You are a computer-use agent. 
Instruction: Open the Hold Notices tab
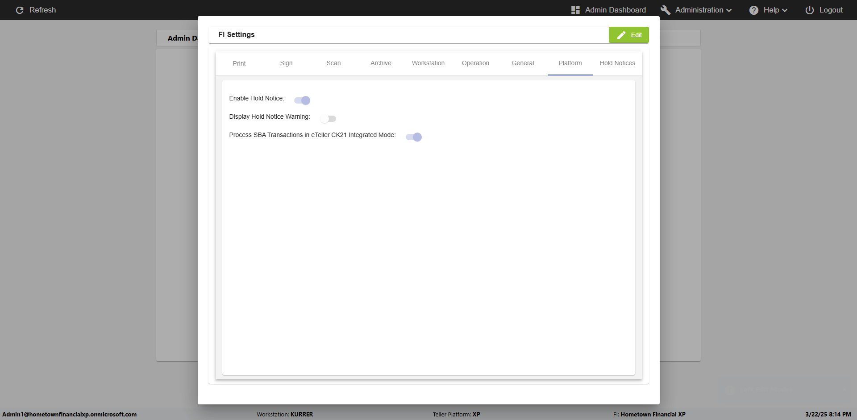pos(617,63)
